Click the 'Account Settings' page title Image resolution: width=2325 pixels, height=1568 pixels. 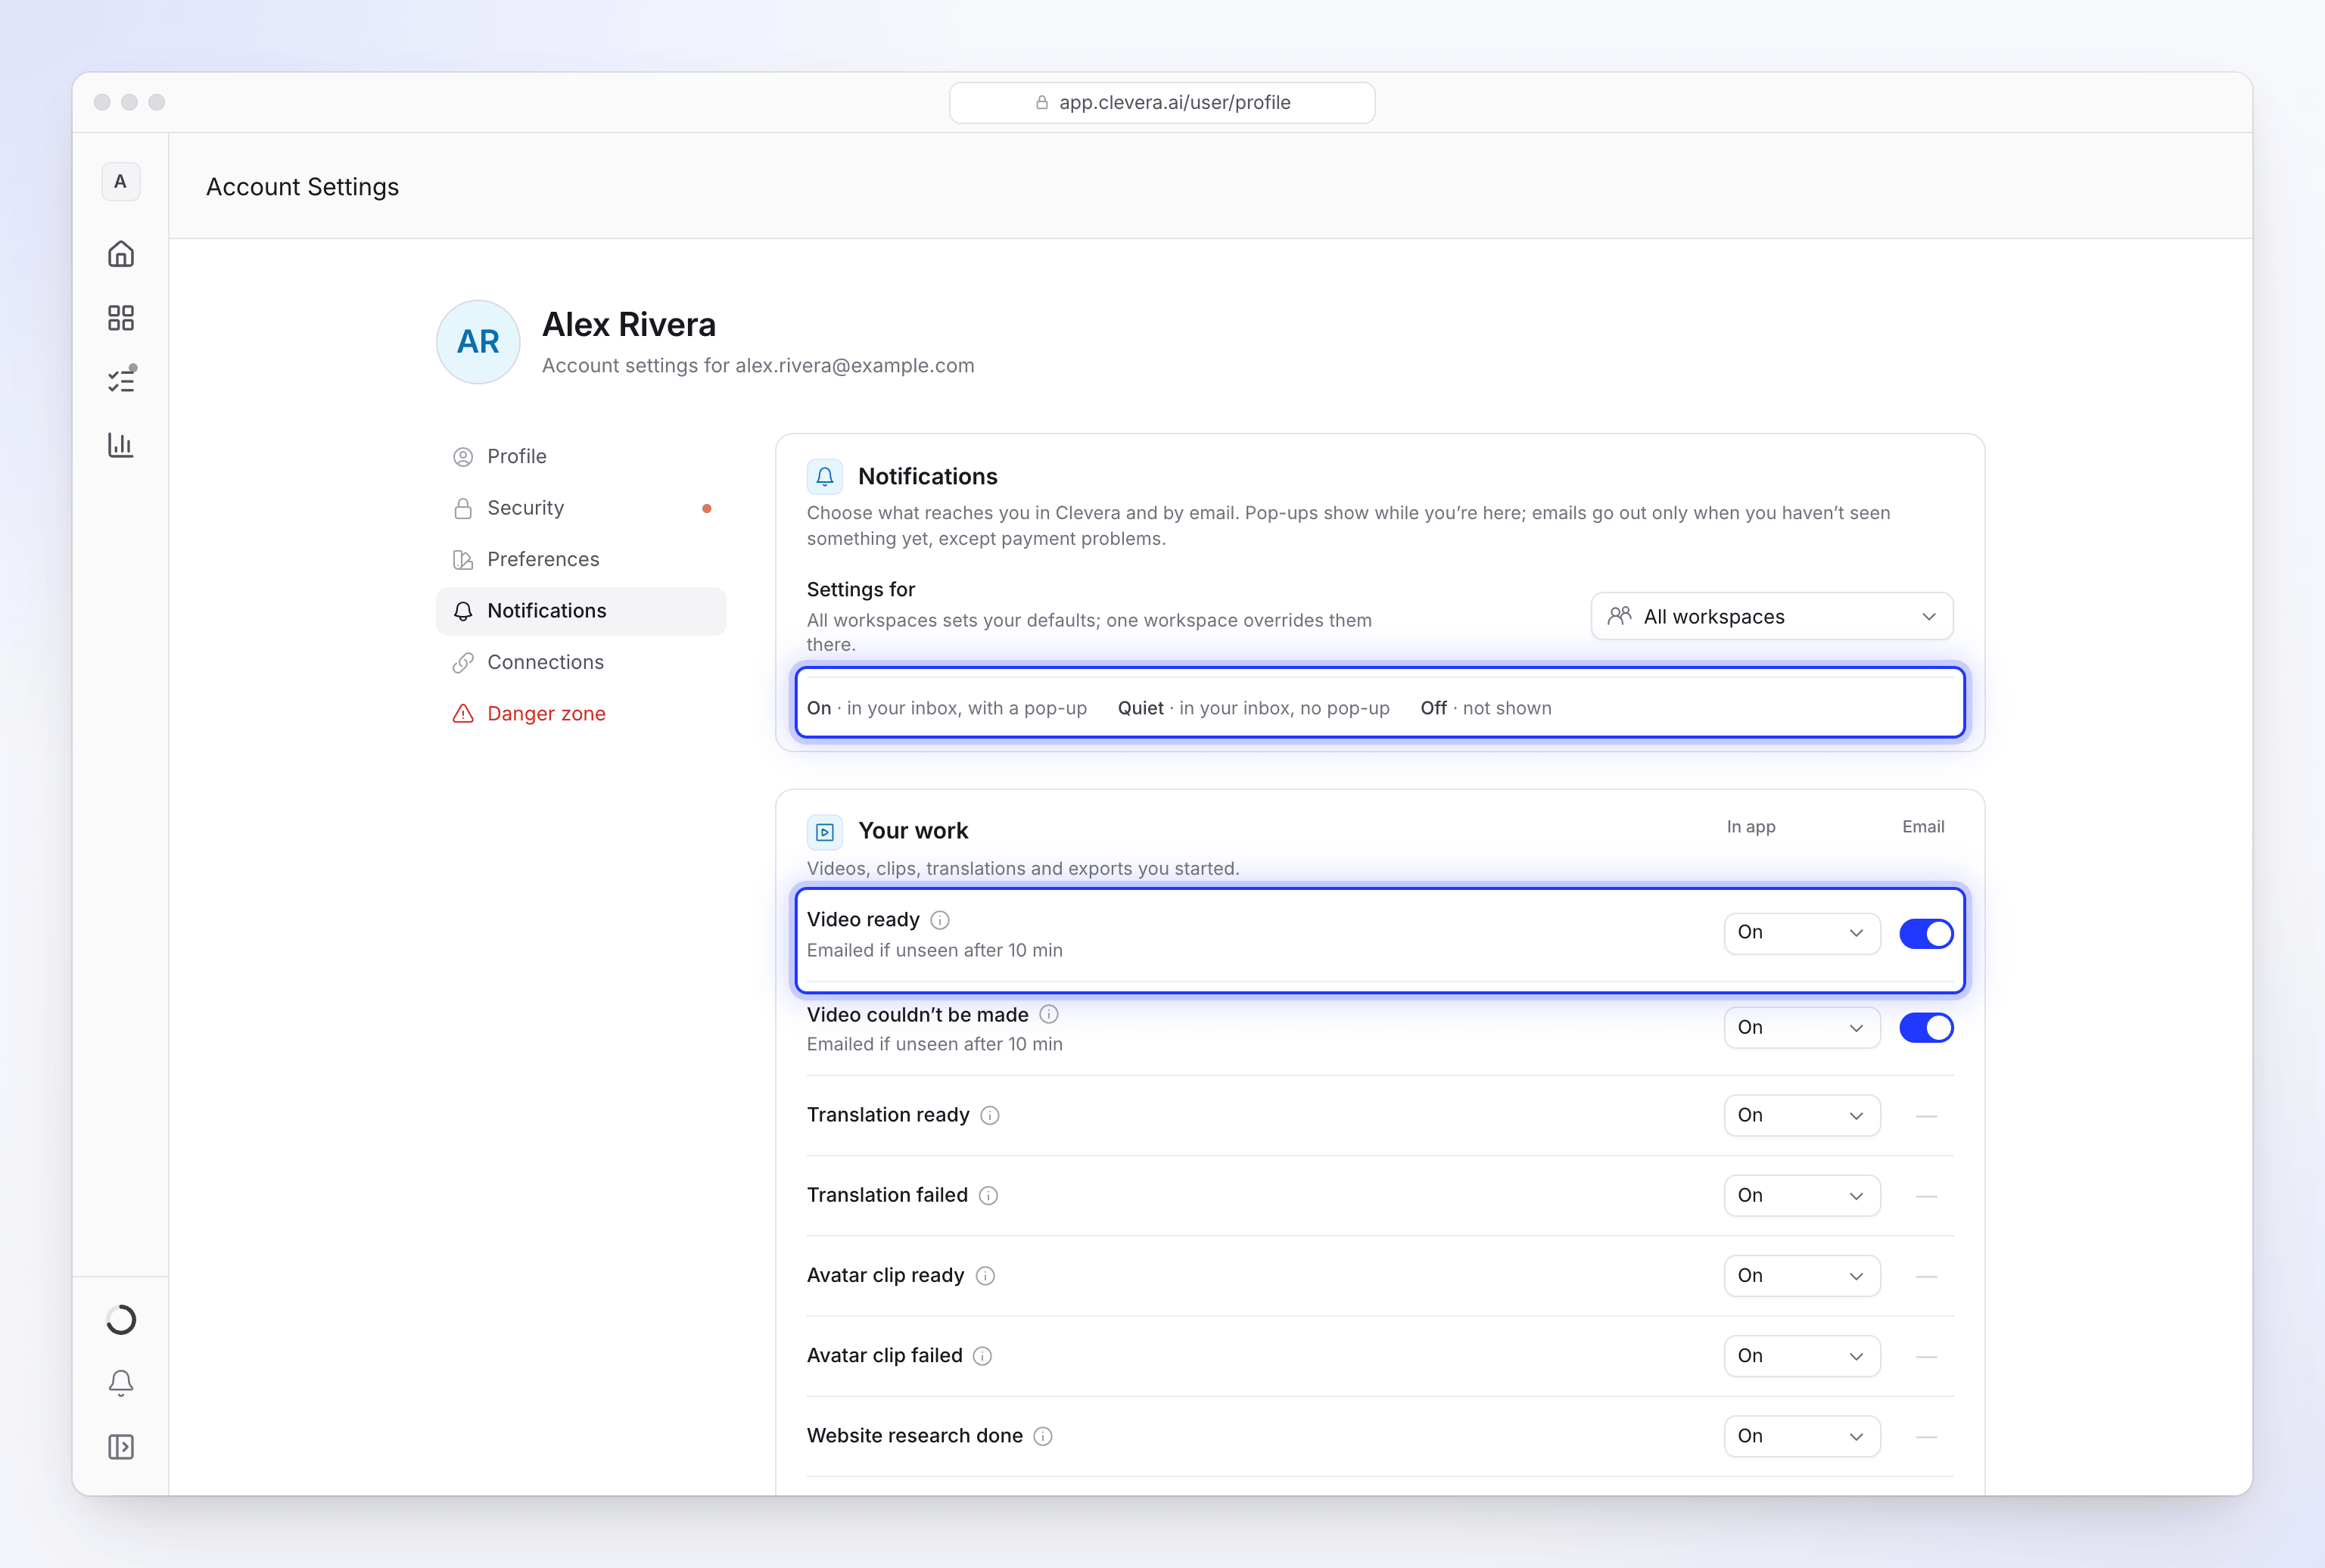pyautogui.click(x=302, y=187)
